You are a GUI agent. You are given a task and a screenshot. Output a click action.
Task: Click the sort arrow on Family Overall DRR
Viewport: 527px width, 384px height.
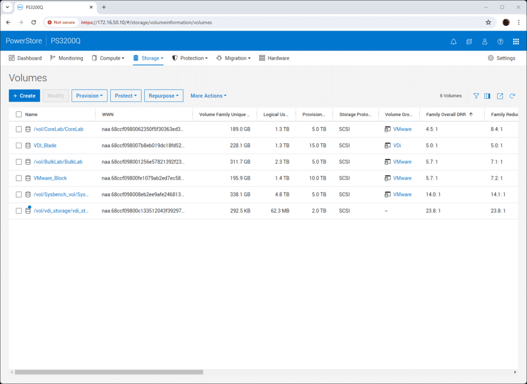(471, 114)
